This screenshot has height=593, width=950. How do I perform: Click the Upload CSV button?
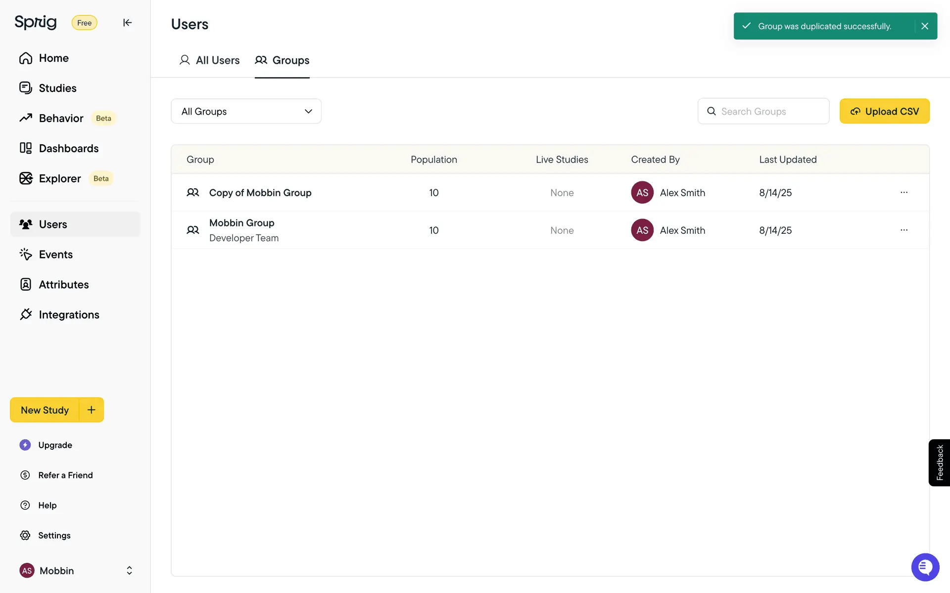click(884, 111)
